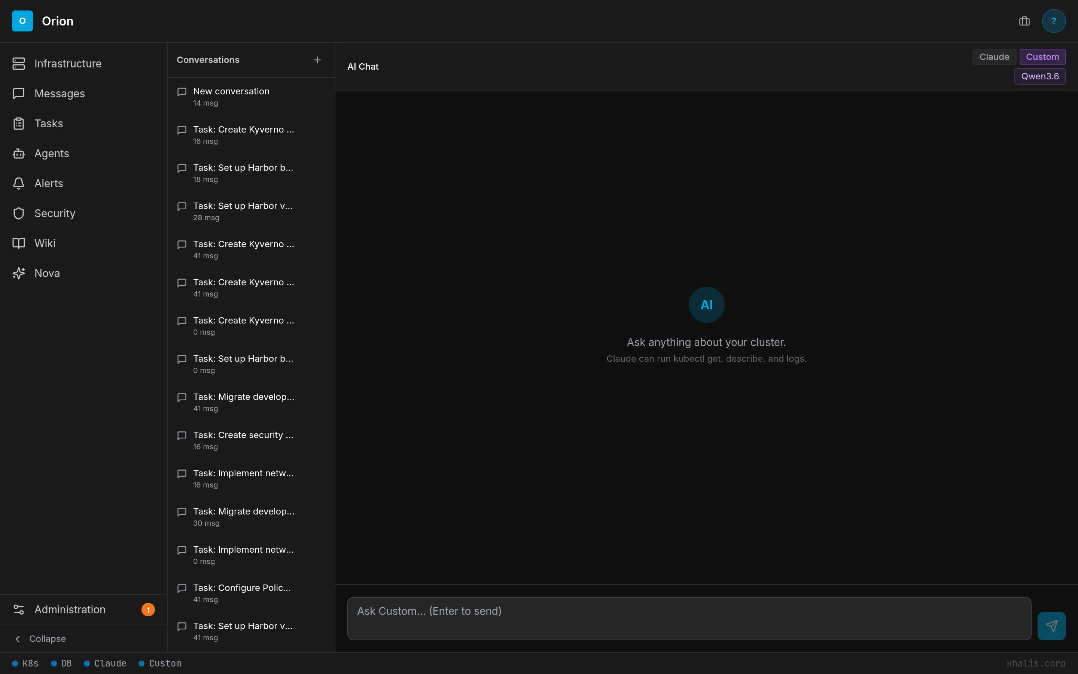Click the Wiki book icon

click(x=19, y=243)
